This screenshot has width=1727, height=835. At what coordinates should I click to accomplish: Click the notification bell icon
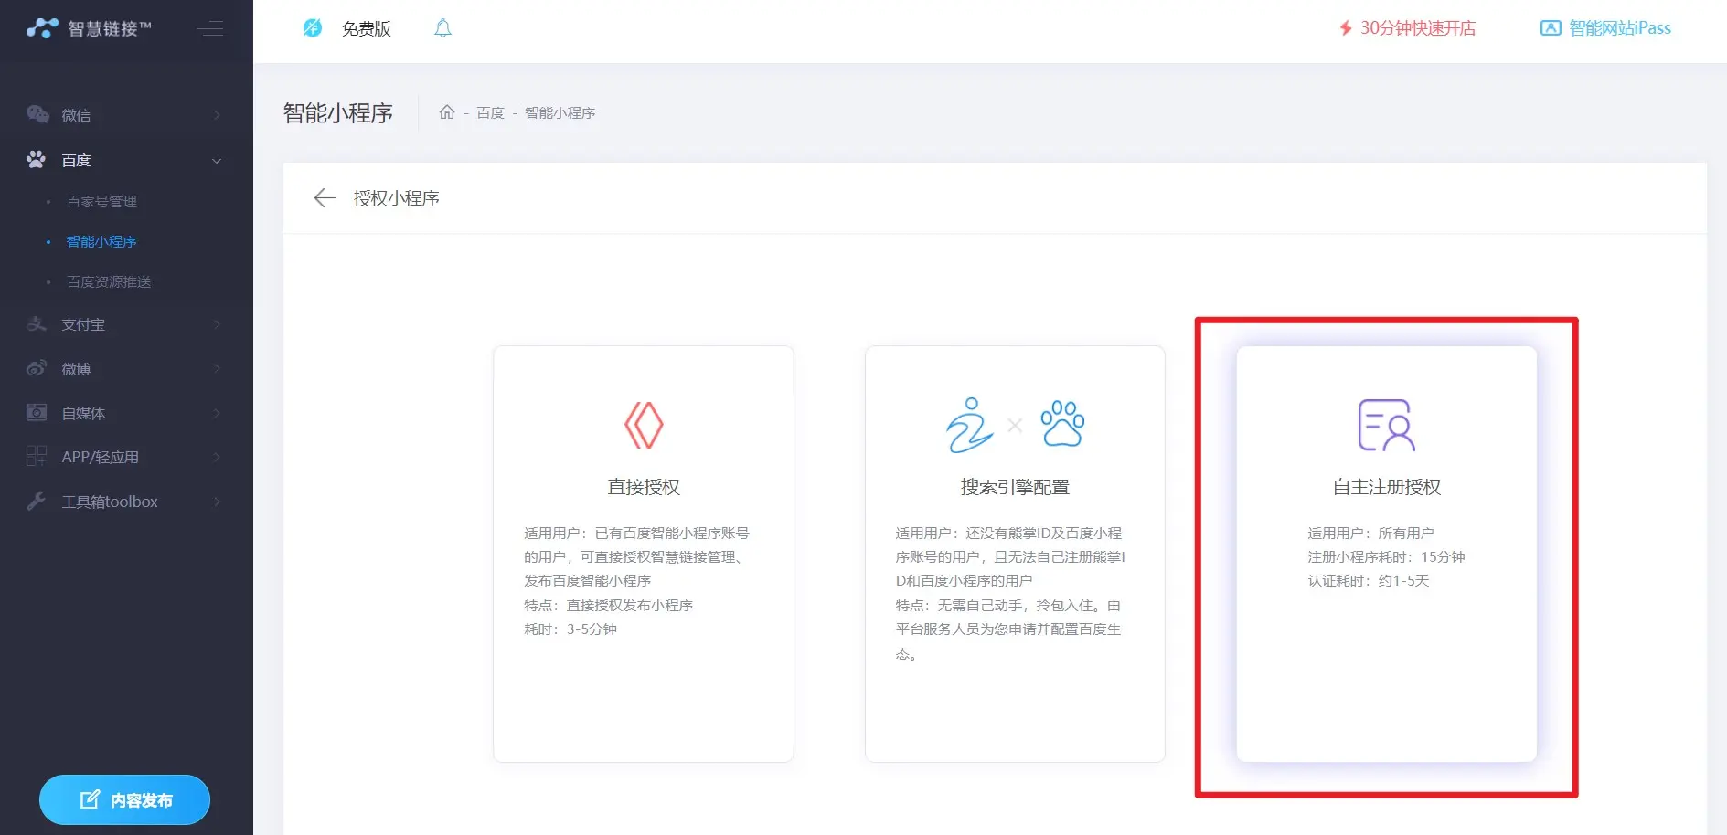(x=442, y=28)
